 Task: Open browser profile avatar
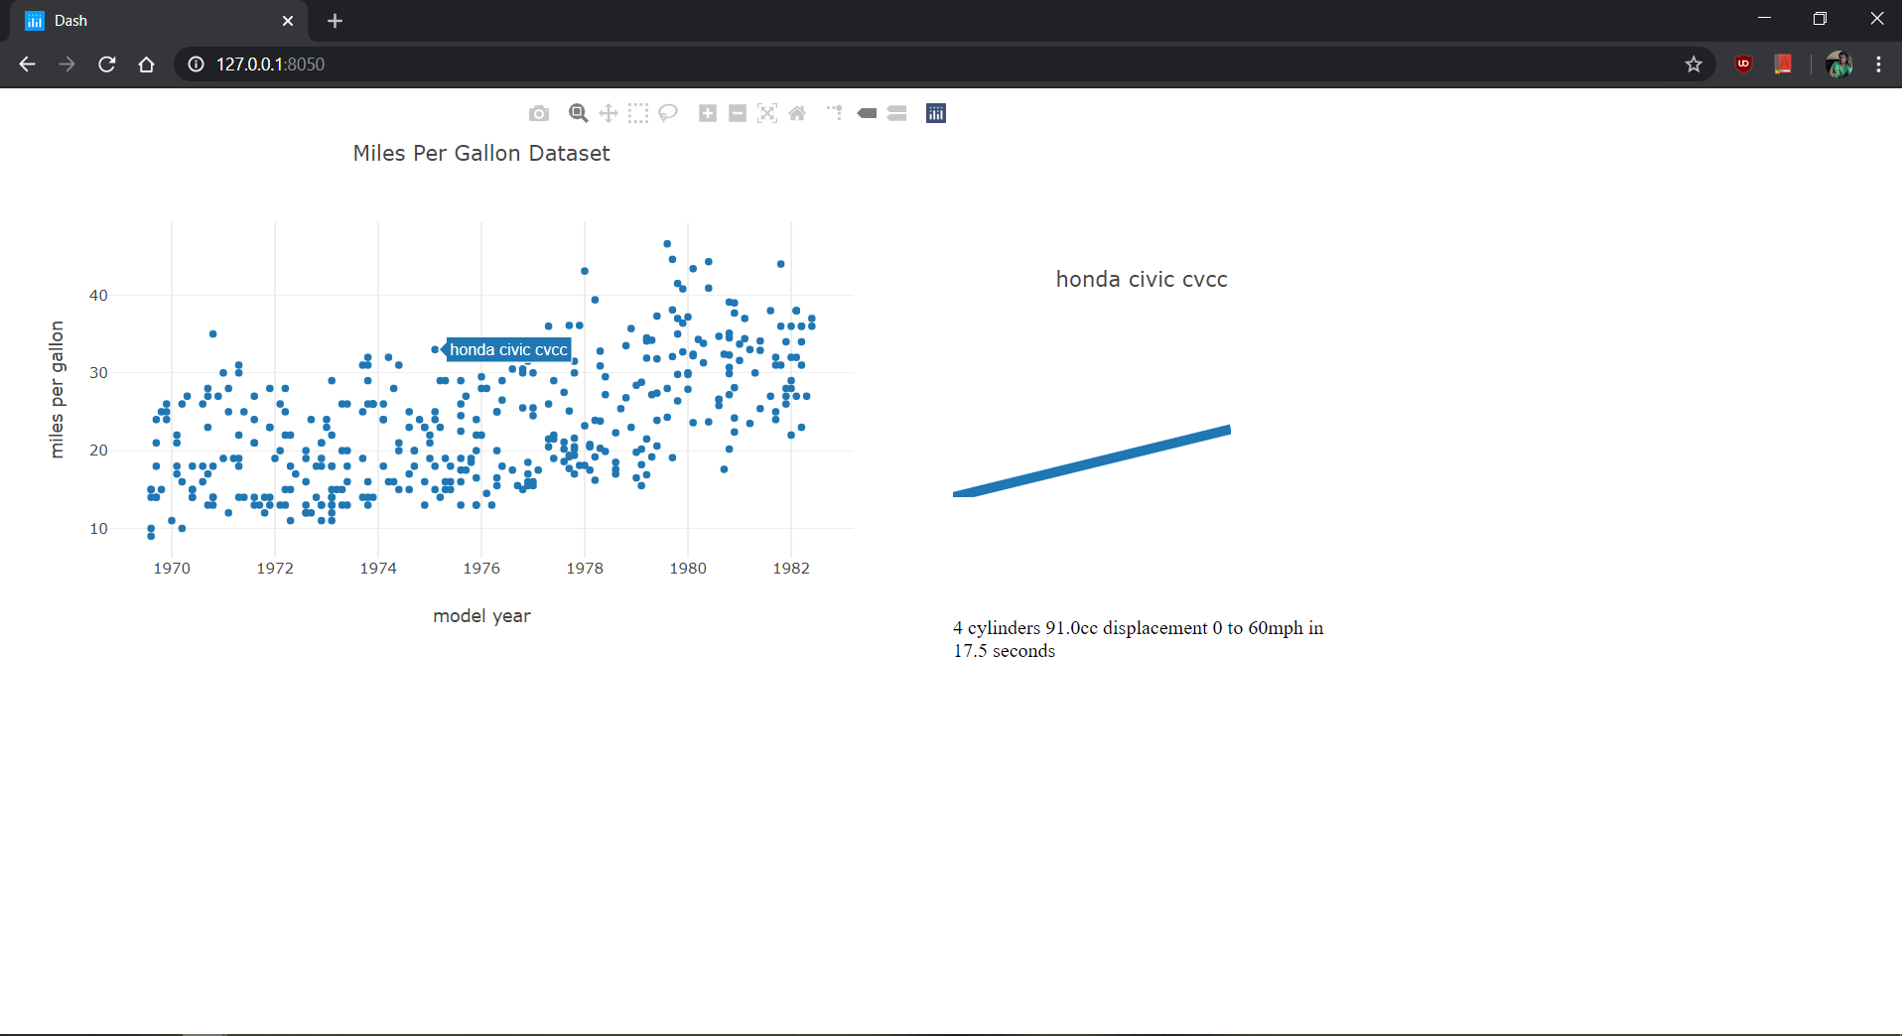(x=1838, y=65)
